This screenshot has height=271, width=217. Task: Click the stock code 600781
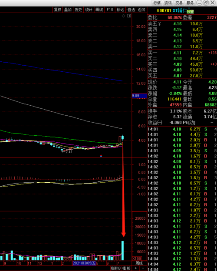coord(164,10)
